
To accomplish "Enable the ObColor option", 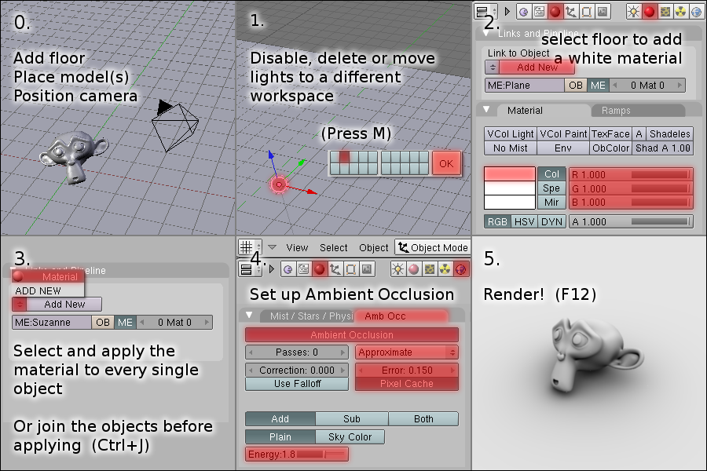I will pos(610,148).
